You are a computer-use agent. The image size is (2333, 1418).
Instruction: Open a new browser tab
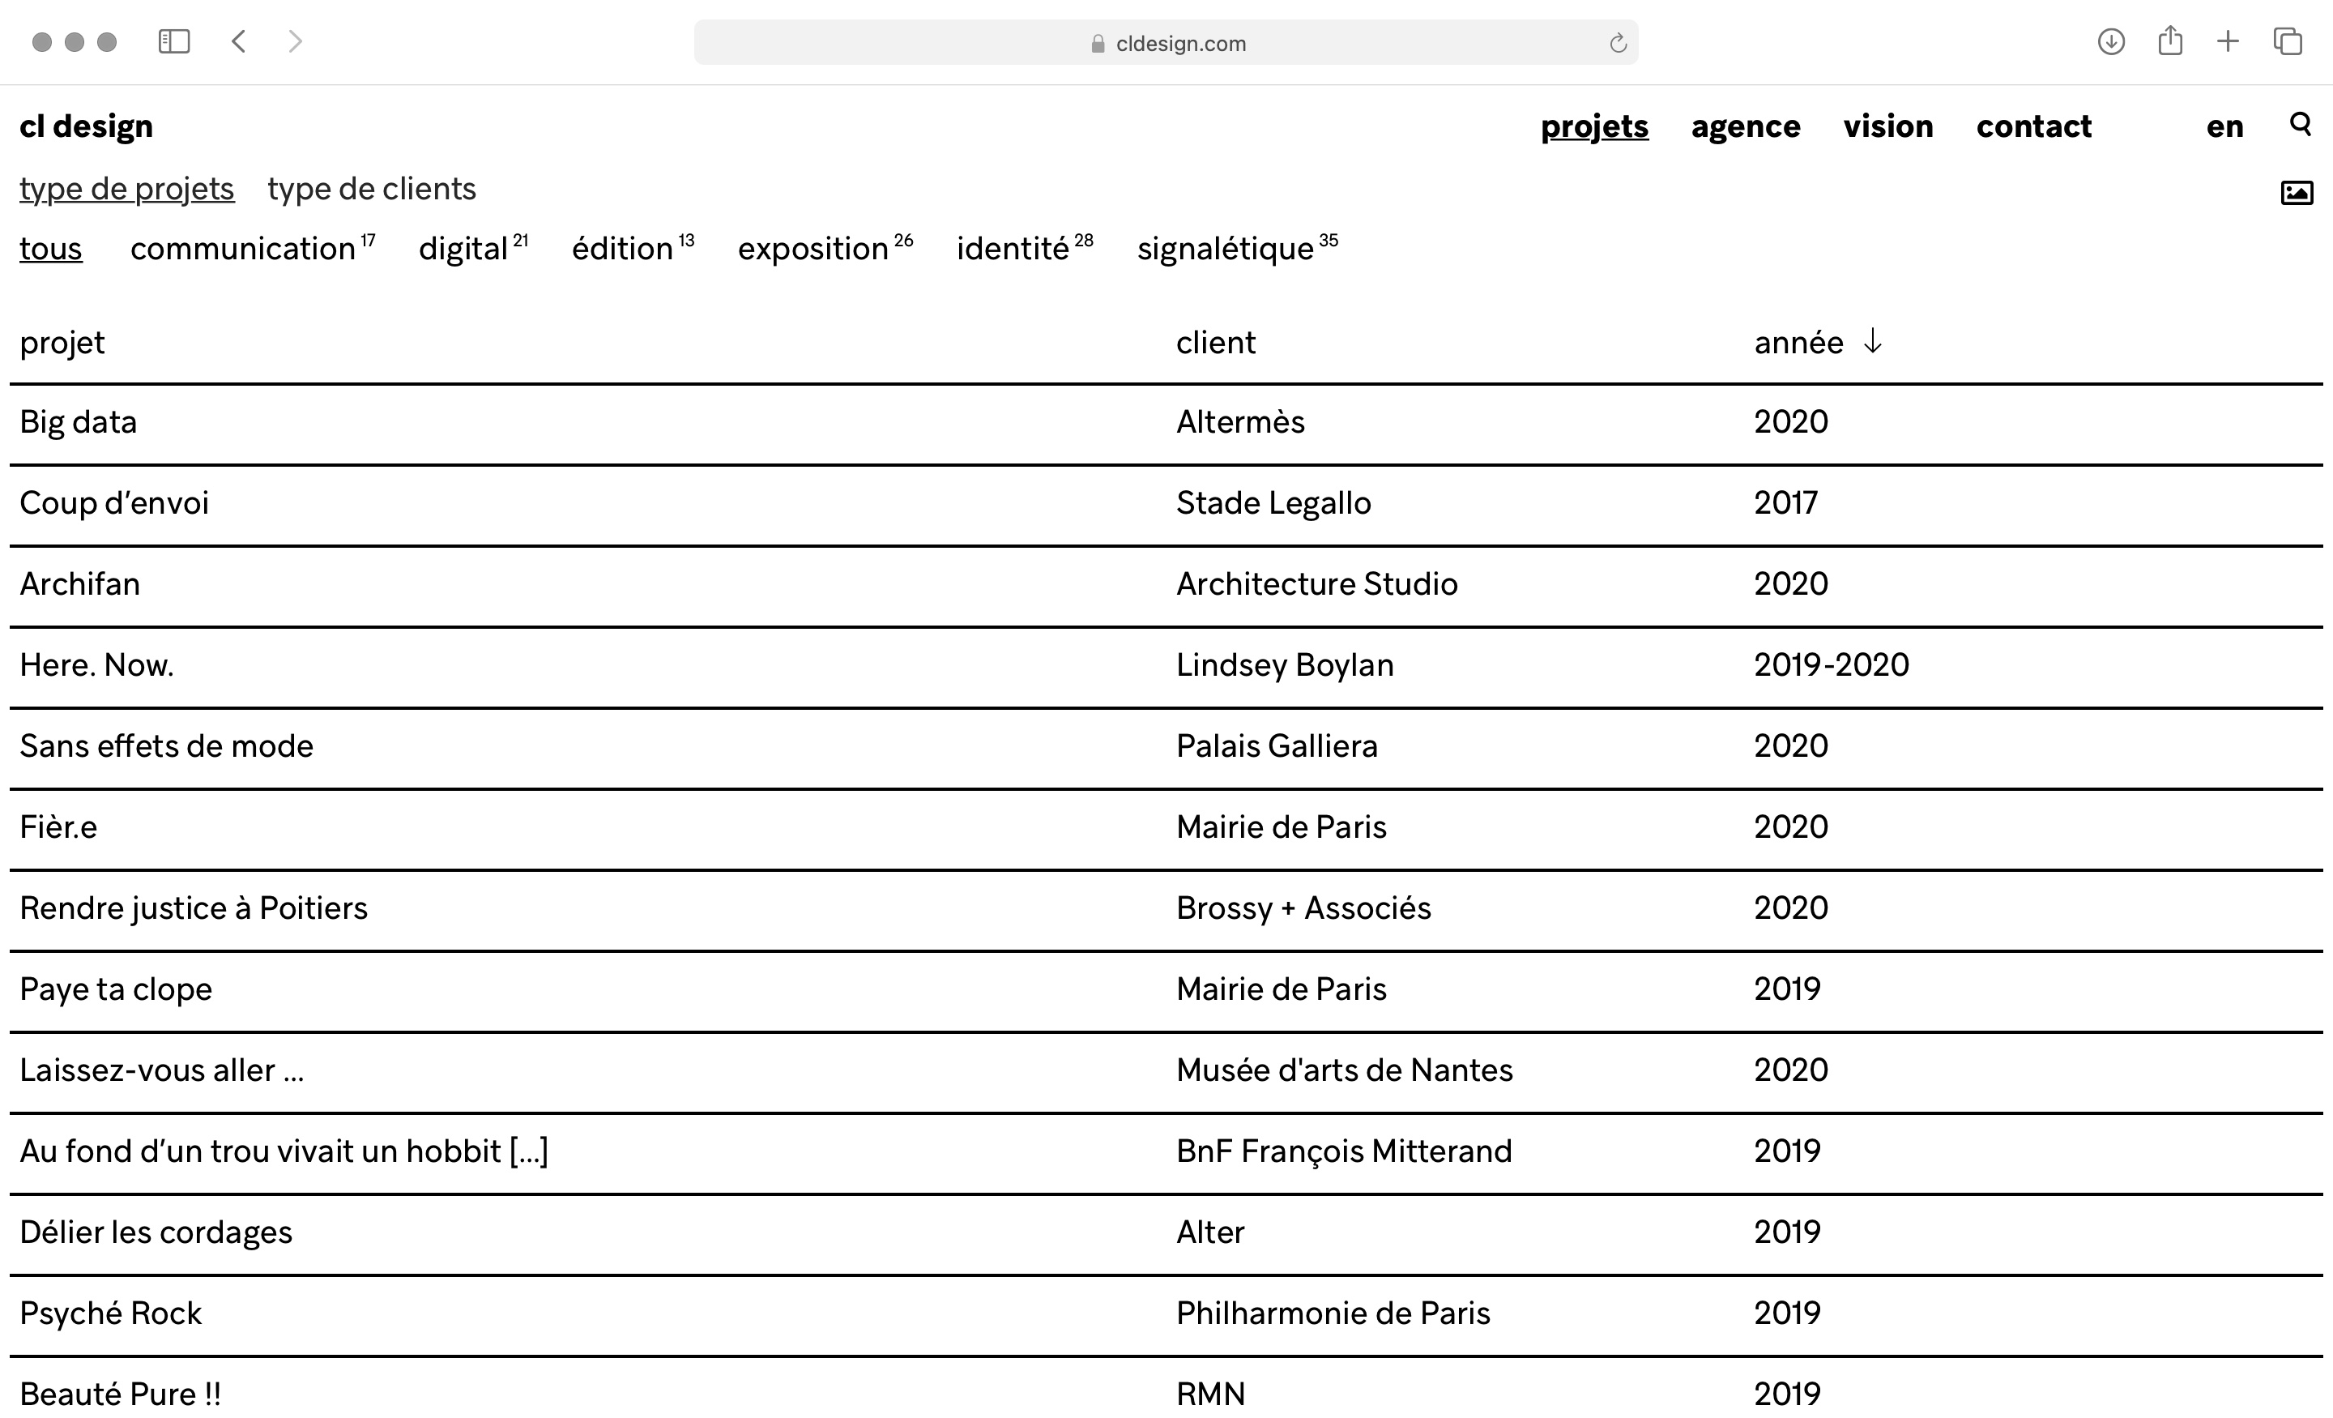pos(2228,41)
